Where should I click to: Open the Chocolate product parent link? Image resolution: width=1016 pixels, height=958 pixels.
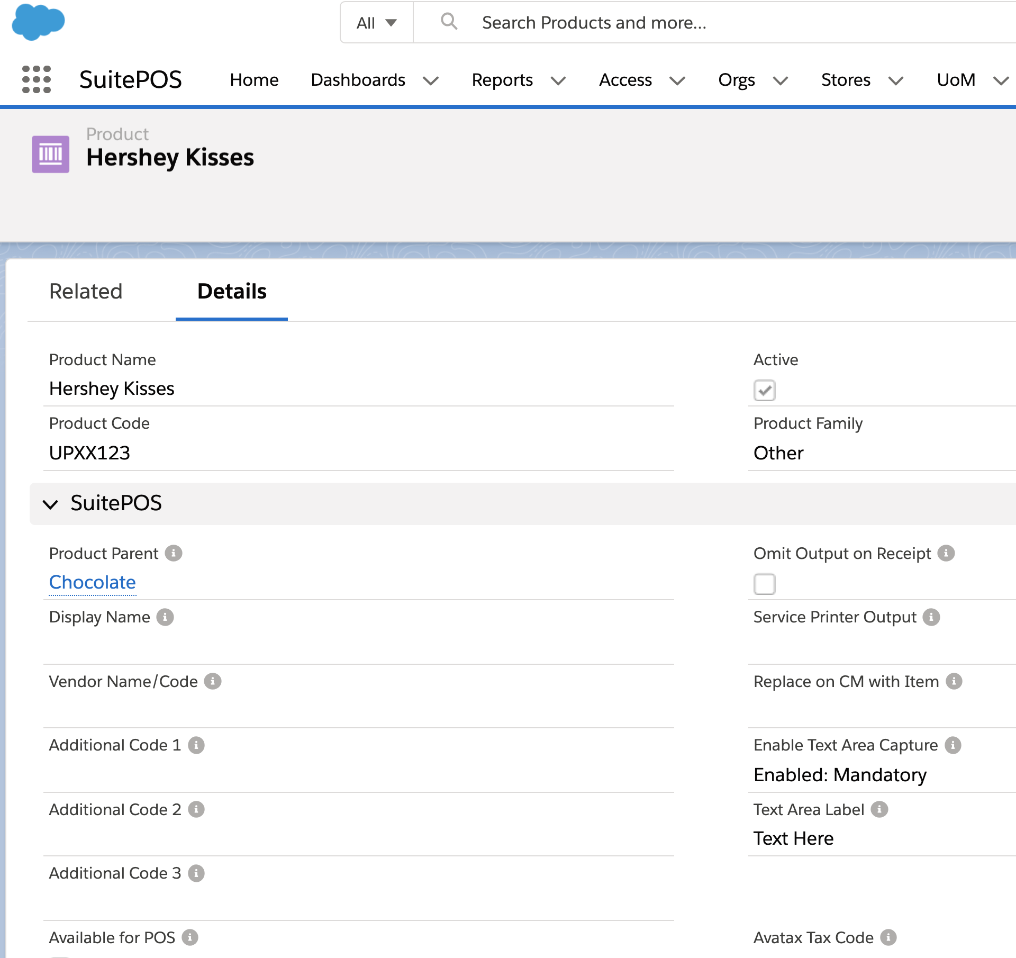click(93, 582)
